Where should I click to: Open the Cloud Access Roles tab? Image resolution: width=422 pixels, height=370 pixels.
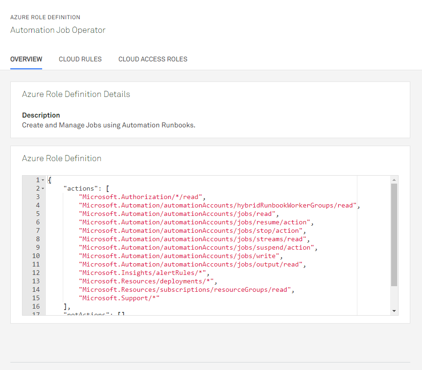tap(153, 59)
